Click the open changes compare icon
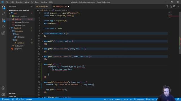181x101 pixels. 171,6
